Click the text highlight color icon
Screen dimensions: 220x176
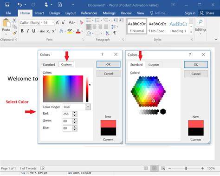(70, 31)
